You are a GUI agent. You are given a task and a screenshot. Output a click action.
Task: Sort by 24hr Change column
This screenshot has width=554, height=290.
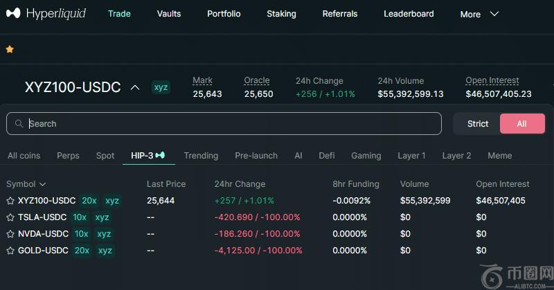240,184
